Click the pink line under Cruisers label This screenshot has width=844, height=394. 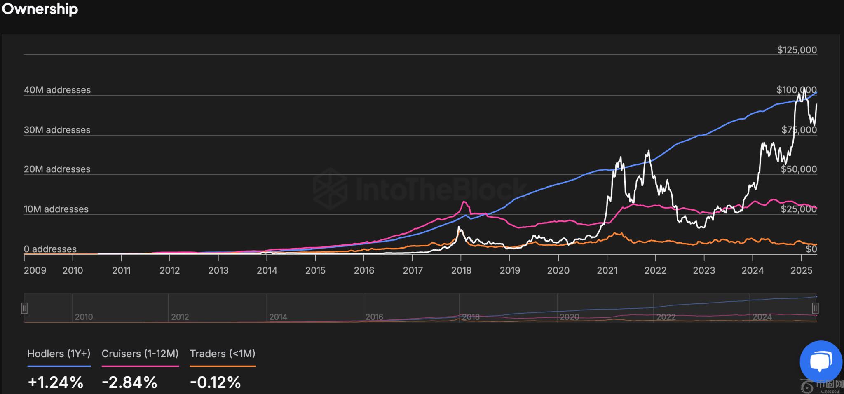pos(140,366)
